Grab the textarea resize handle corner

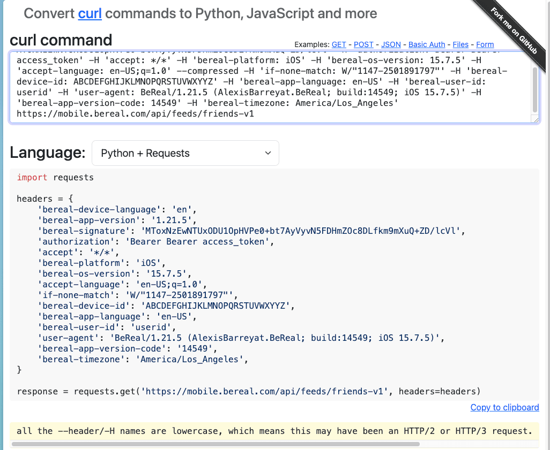[536, 120]
